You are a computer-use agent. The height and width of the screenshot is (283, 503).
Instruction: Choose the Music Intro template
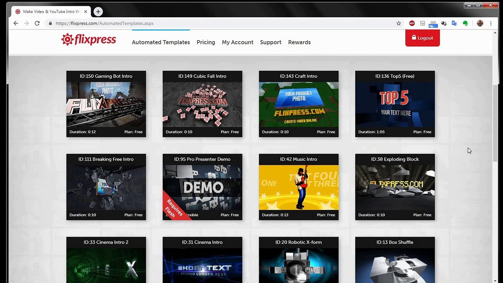pyautogui.click(x=299, y=187)
